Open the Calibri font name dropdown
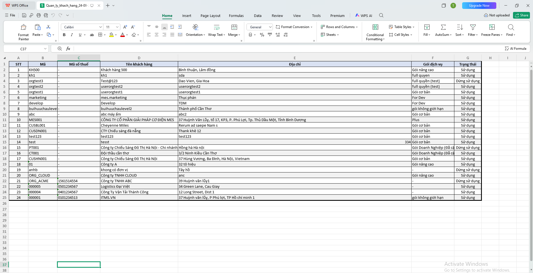Image resolution: width=533 pixels, height=273 pixels. pyautogui.click(x=101, y=27)
